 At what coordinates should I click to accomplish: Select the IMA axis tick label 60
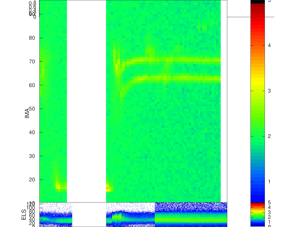coord(32,85)
